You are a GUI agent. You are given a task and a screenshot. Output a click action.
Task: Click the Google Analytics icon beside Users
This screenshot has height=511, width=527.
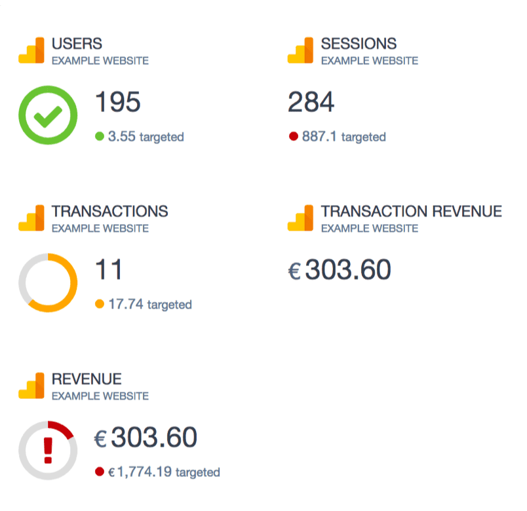click(x=31, y=50)
